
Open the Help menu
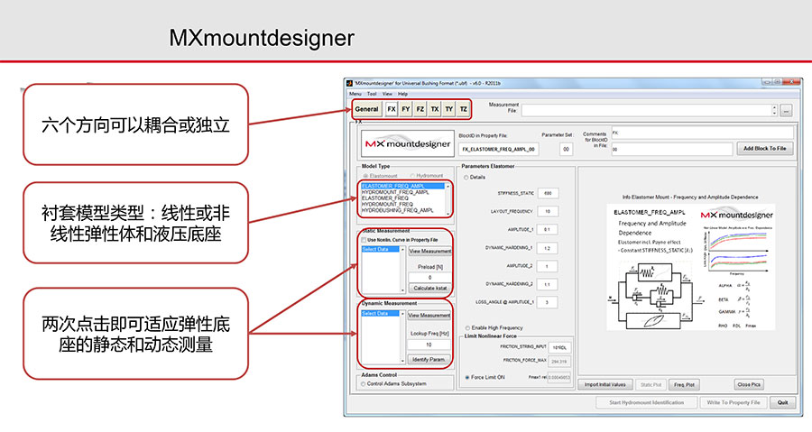402,94
